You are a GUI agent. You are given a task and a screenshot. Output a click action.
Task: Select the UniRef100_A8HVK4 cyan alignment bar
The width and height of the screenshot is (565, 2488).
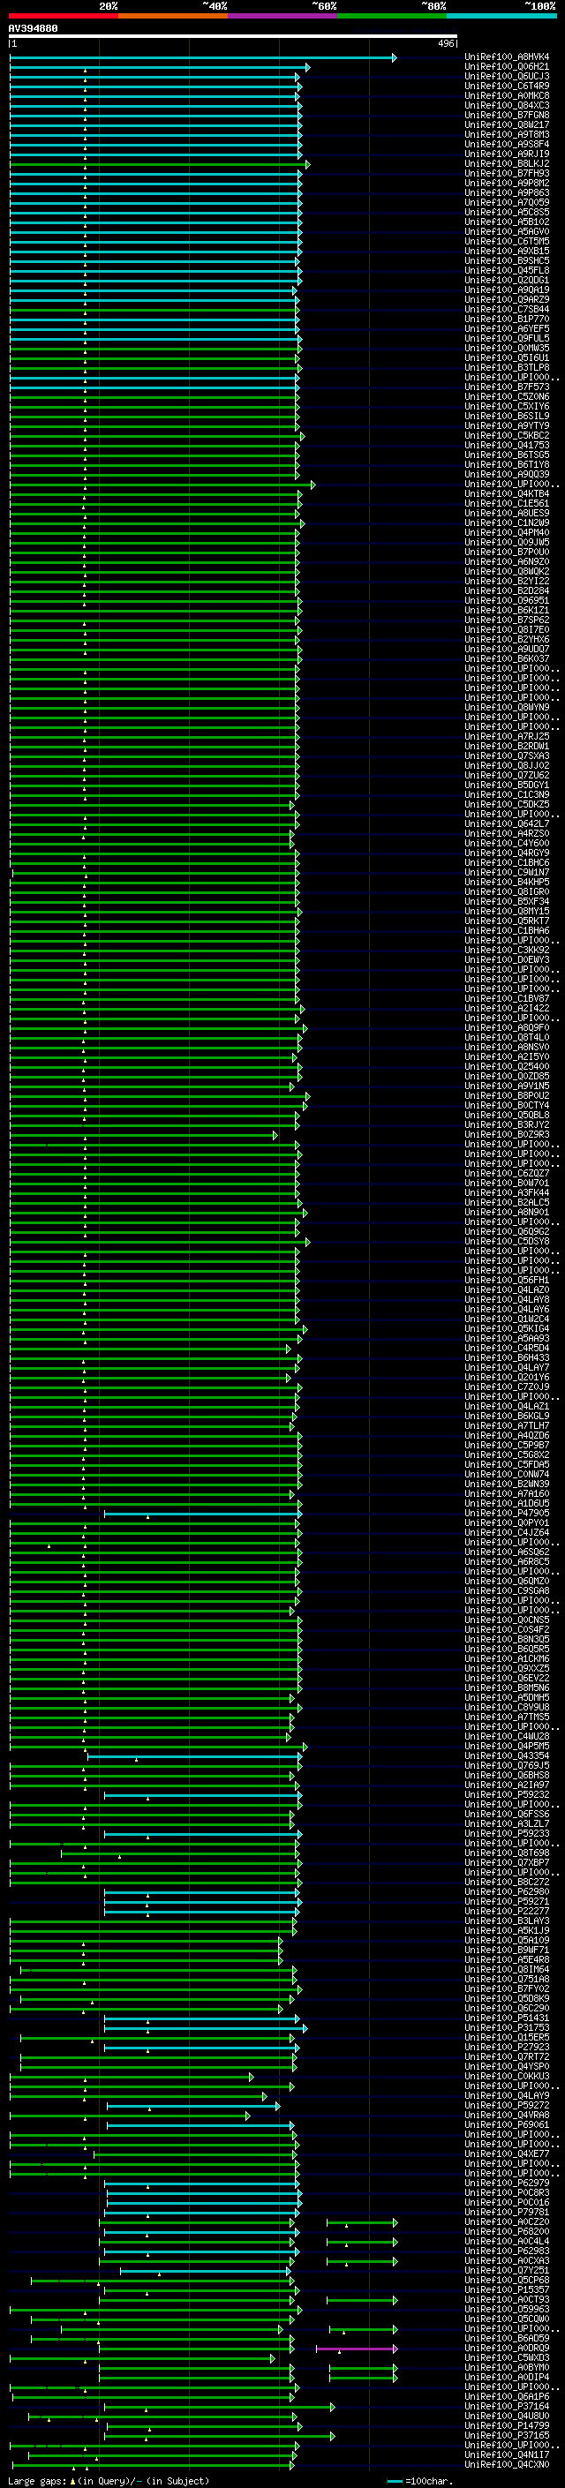point(202,58)
